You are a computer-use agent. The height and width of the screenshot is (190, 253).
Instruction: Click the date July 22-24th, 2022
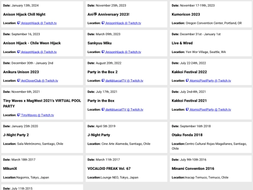point(193,63)
